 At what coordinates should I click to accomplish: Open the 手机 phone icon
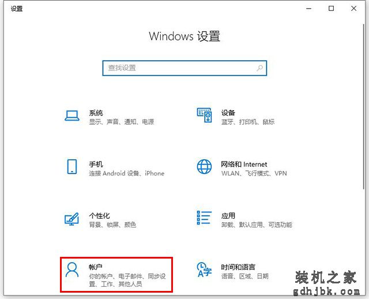point(71,167)
